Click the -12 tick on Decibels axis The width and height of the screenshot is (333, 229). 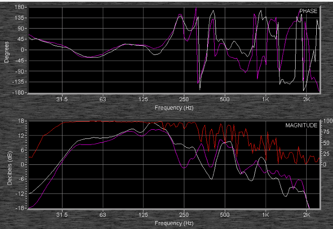coord(21,193)
